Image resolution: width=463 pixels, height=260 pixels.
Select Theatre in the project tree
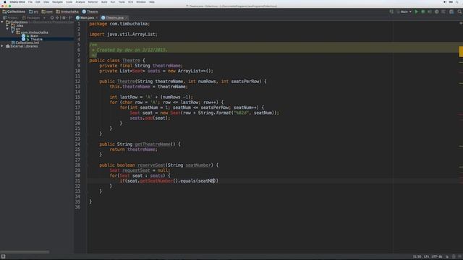click(x=36, y=39)
